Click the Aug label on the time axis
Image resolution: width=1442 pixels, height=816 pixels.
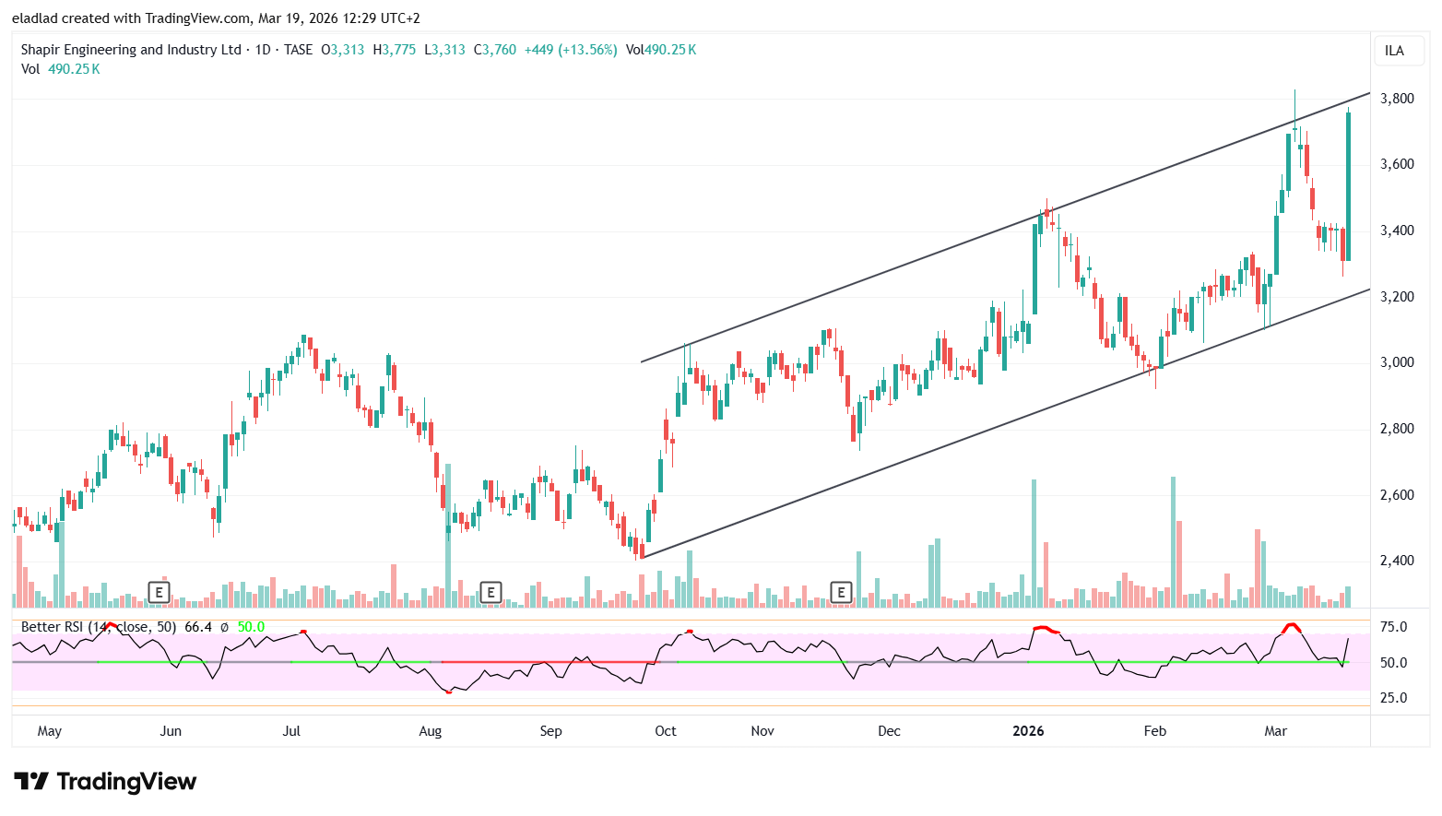pyautogui.click(x=431, y=731)
